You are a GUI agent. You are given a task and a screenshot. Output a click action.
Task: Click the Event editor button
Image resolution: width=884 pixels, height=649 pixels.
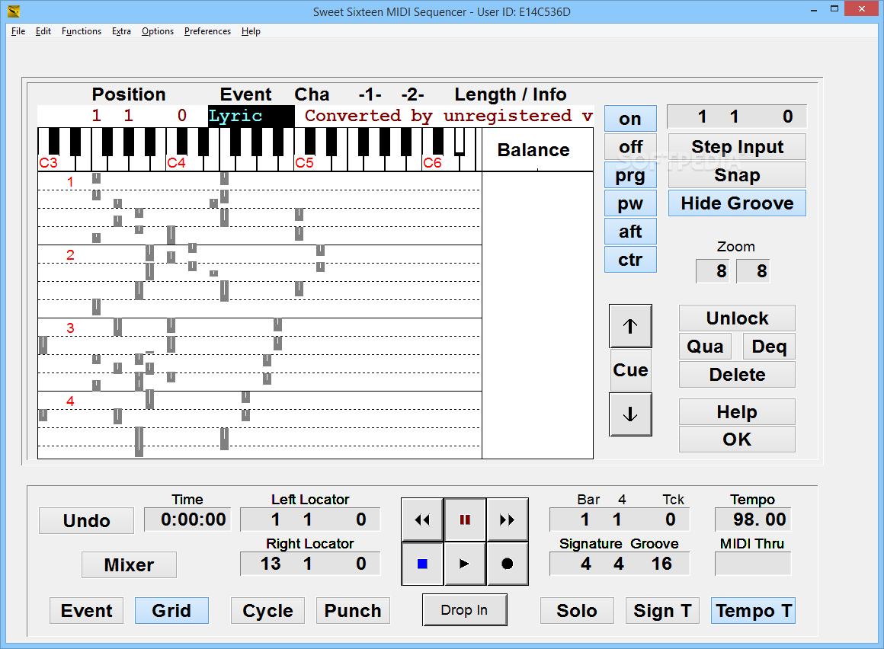[x=86, y=611]
